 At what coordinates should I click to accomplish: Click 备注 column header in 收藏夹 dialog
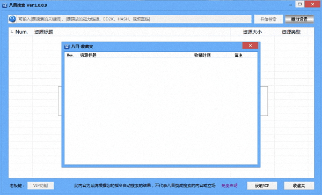point(238,55)
